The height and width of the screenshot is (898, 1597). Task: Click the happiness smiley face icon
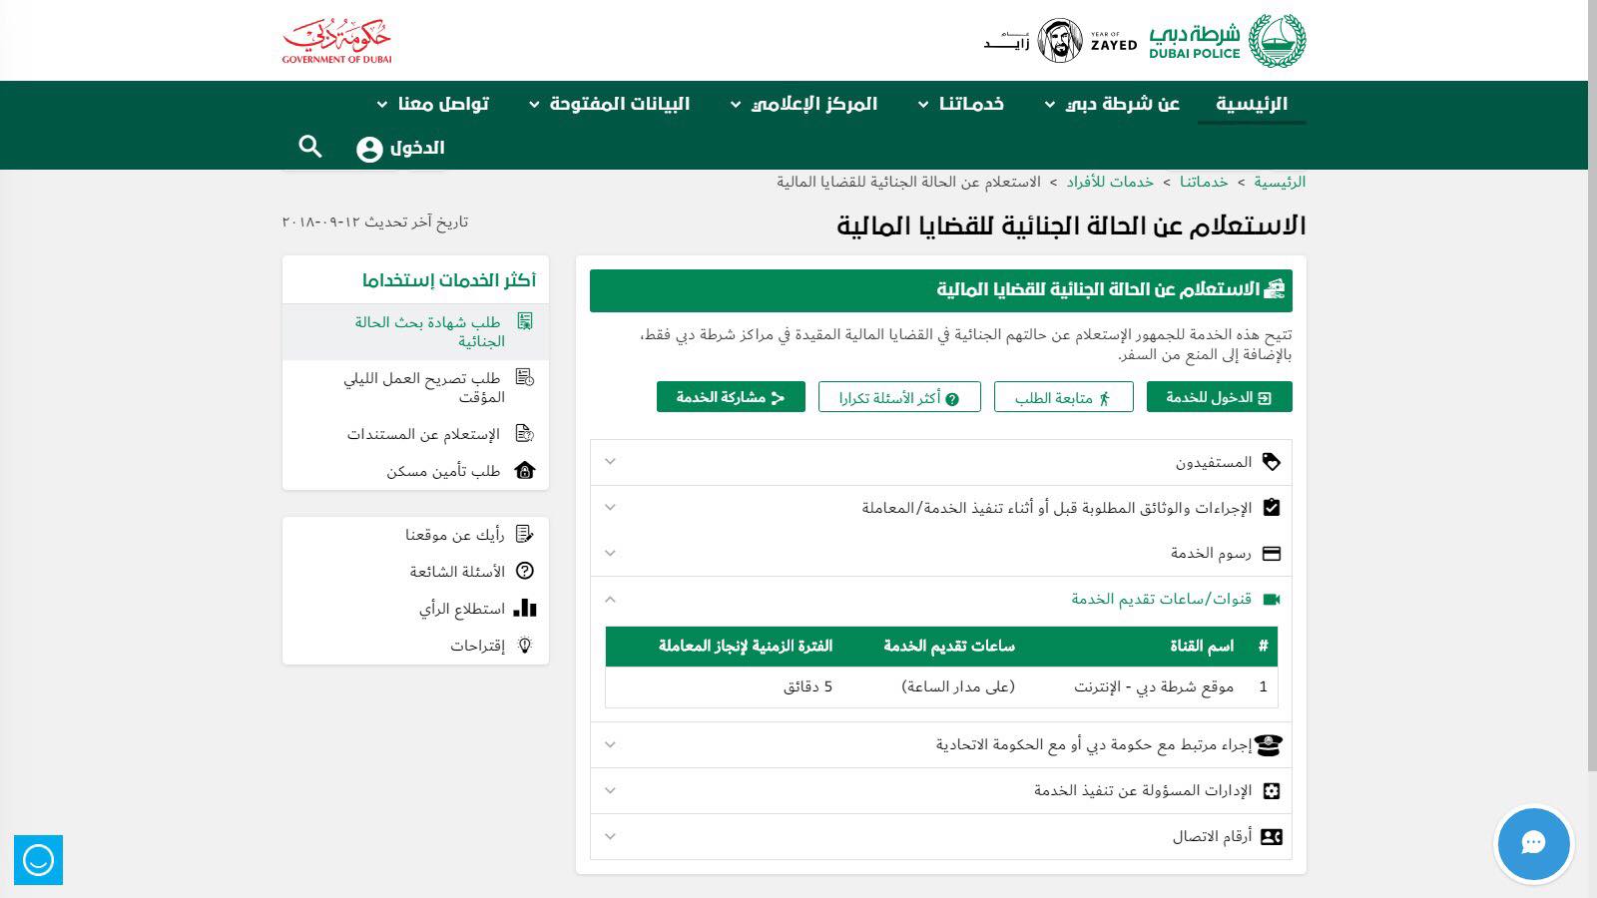click(38, 860)
